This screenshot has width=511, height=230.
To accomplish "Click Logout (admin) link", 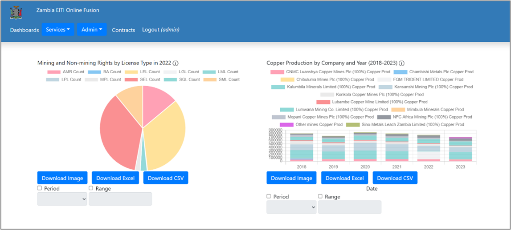I will (161, 30).
